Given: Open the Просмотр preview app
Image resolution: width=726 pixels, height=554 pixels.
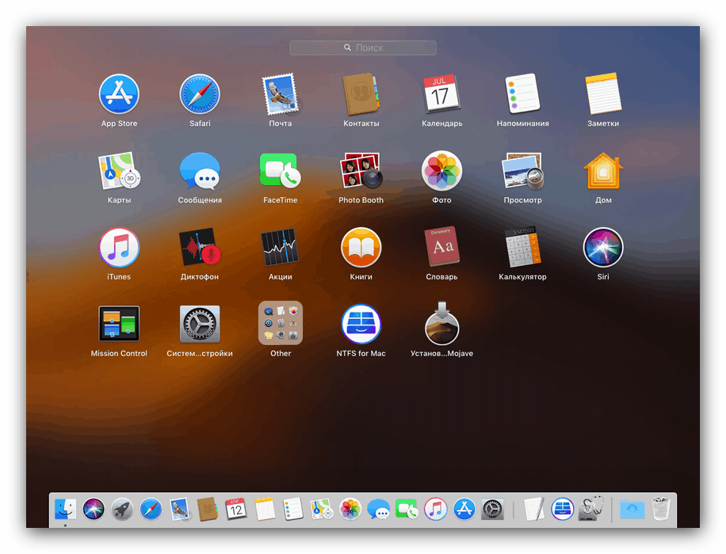Looking at the screenshot, I should [522, 171].
